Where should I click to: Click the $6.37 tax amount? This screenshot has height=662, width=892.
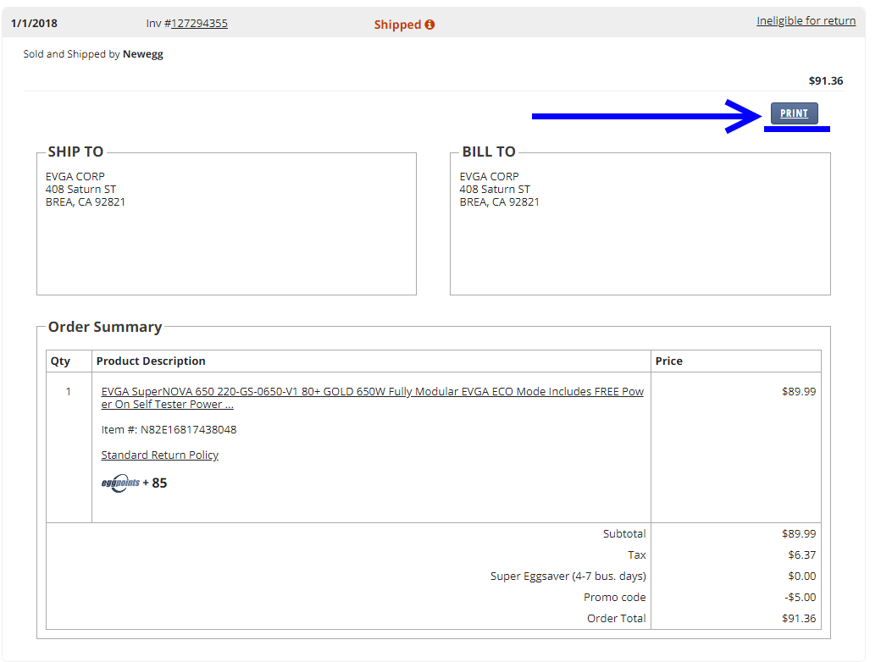(x=802, y=555)
